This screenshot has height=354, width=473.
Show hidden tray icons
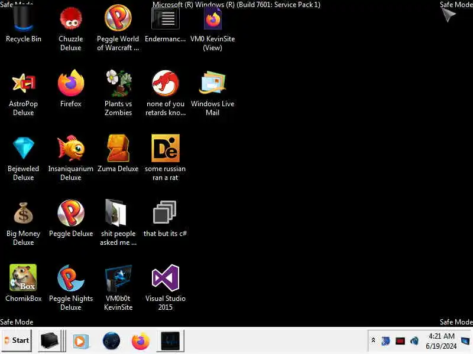pos(373,340)
